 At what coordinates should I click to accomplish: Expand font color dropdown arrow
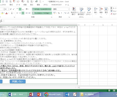(9, 13)
